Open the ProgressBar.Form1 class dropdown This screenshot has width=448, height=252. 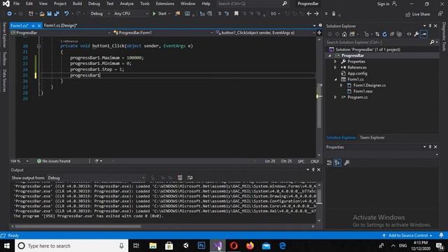tap(163, 33)
